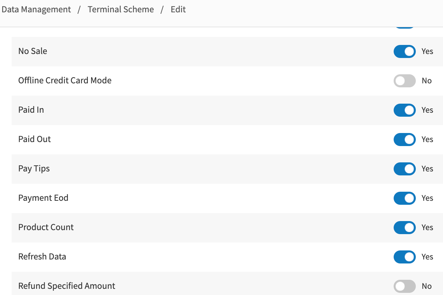This screenshot has height=295, width=443.
Task: Select the Payment Eod setting row
Action: click(43, 198)
